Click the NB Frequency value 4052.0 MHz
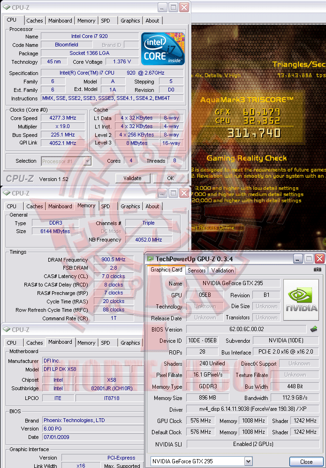326x468 pixels. pos(149,239)
